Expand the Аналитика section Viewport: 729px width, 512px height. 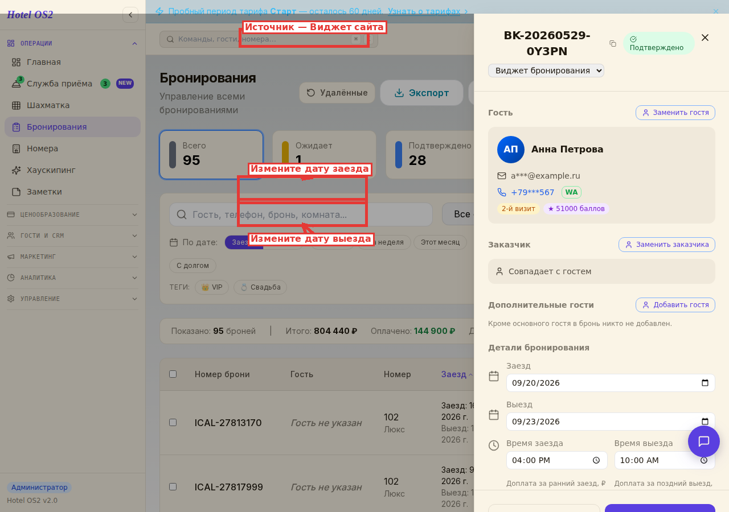tap(72, 278)
